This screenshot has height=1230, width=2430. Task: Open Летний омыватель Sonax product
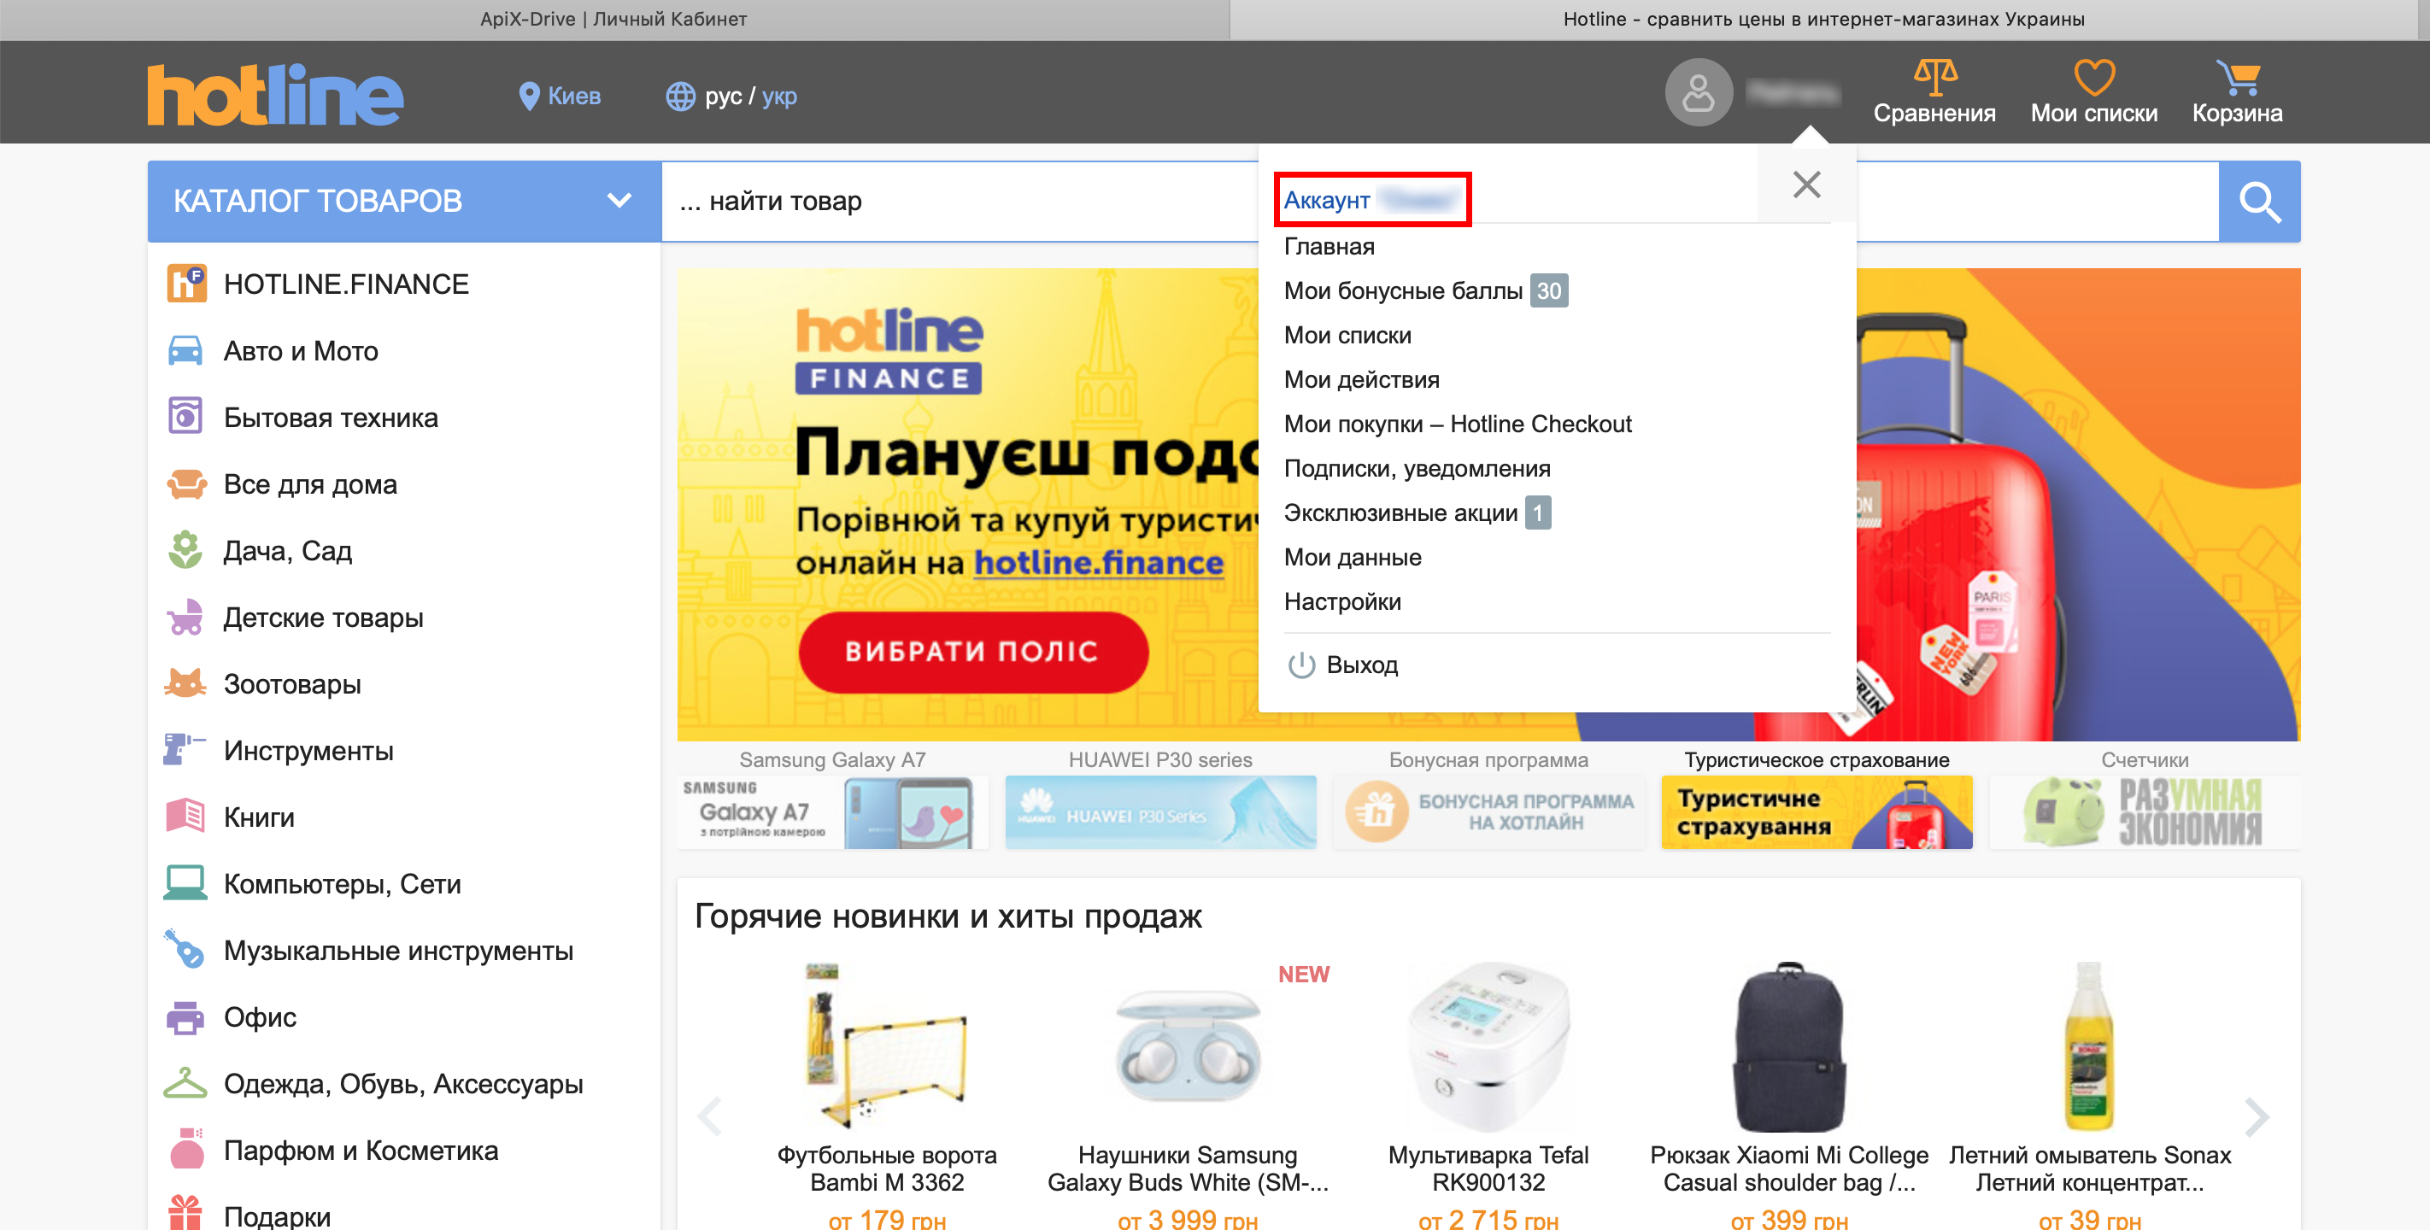(x=2089, y=1168)
